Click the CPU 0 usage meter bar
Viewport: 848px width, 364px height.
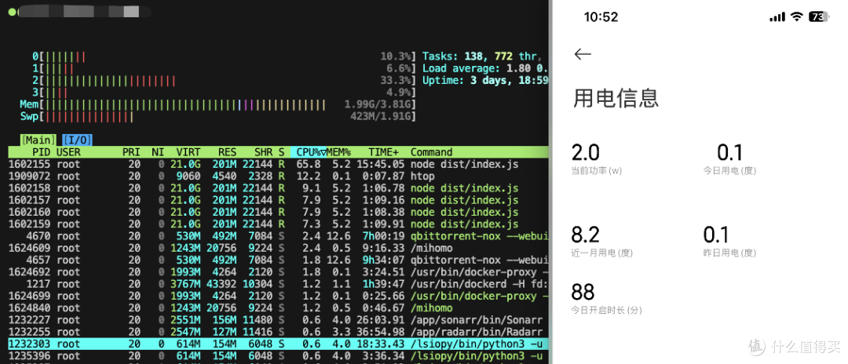pos(225,56)
